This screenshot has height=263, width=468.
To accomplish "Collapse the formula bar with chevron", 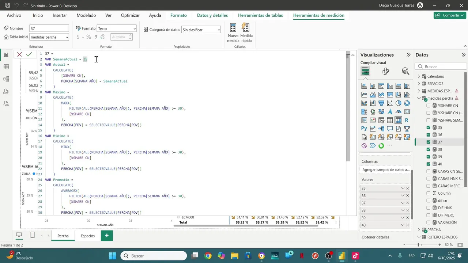I will (353, 55).
